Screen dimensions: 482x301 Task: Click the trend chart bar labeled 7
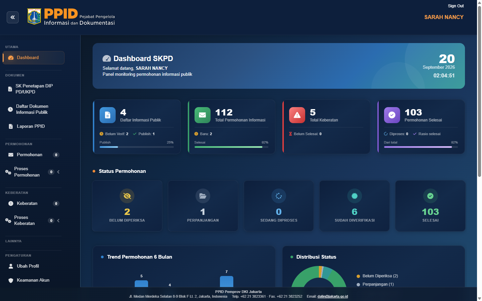coord(227,281)
